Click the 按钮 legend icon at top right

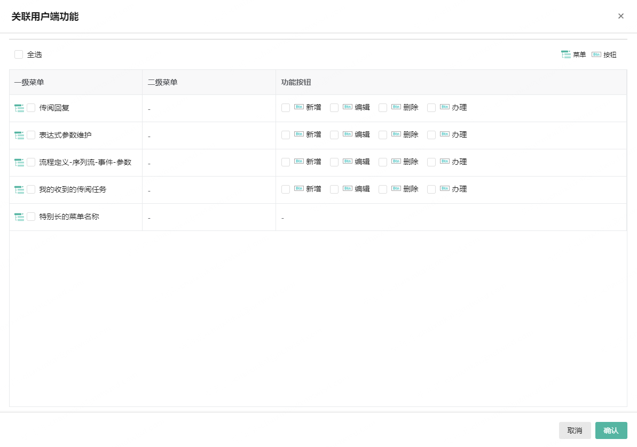click(596, 54)
